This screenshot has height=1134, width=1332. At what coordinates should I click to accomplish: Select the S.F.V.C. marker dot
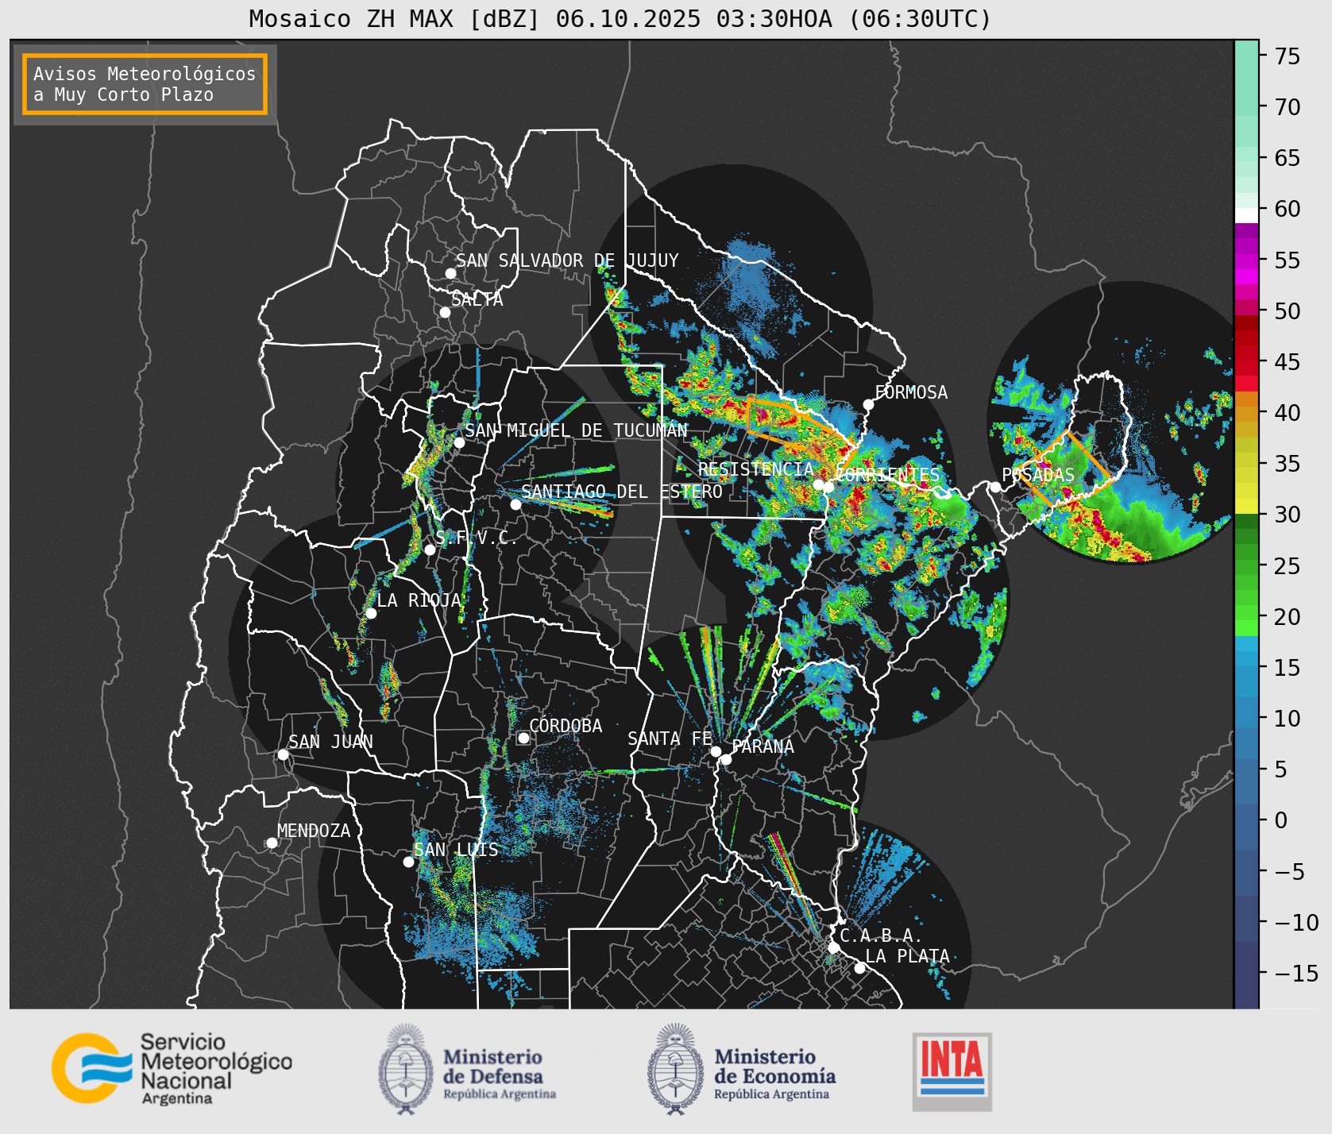click(x=430, y=550)
